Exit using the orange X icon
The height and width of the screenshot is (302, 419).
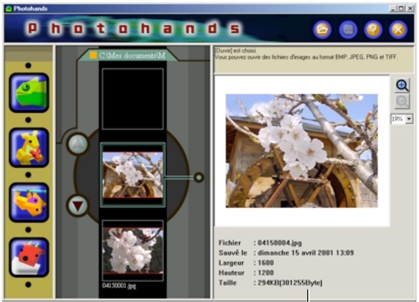[x=398, y=29]
